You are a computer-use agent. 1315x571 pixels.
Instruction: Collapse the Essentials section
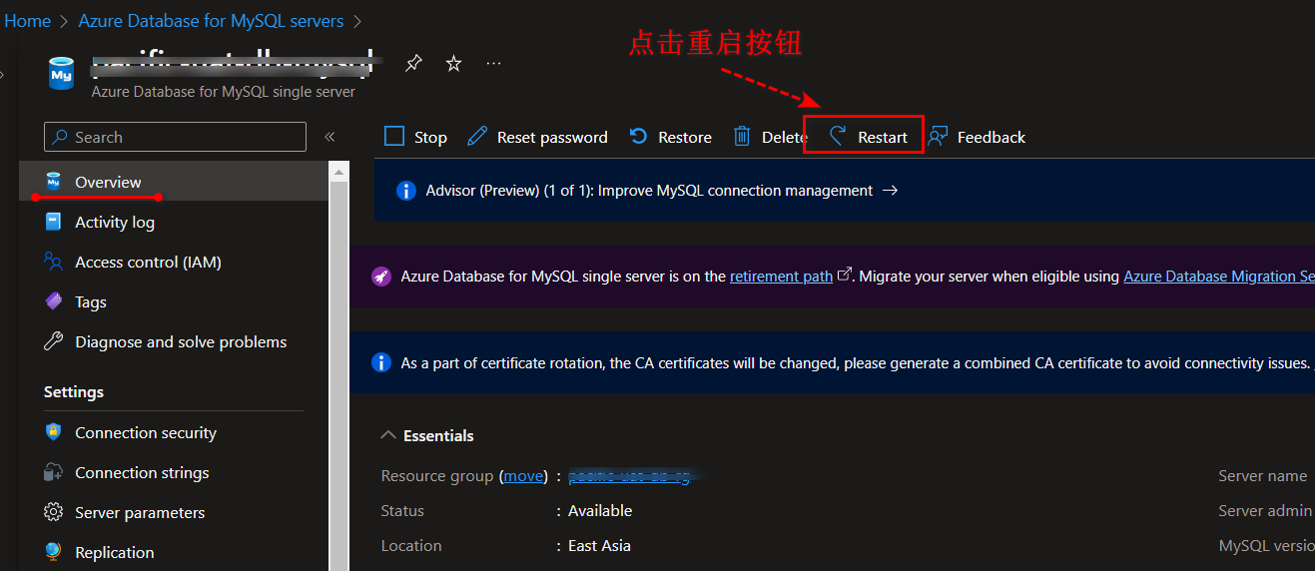click(x=388, y=435)
